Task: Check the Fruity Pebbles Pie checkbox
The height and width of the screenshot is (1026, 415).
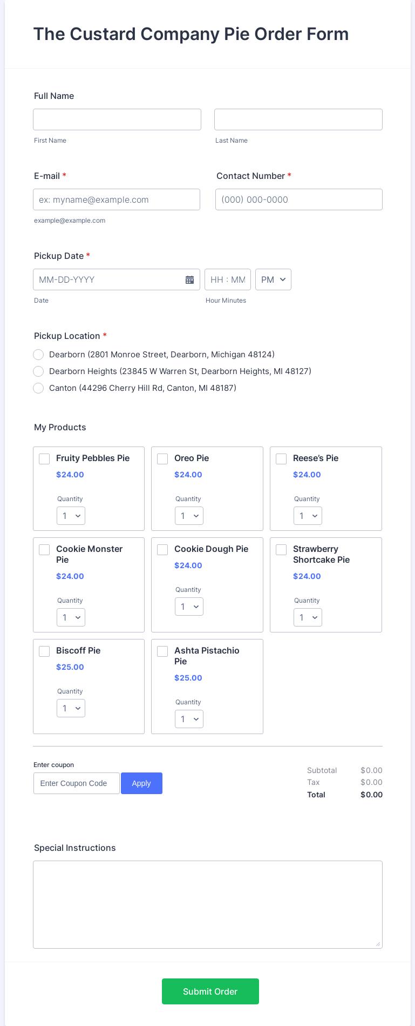Action: point(44,459)
